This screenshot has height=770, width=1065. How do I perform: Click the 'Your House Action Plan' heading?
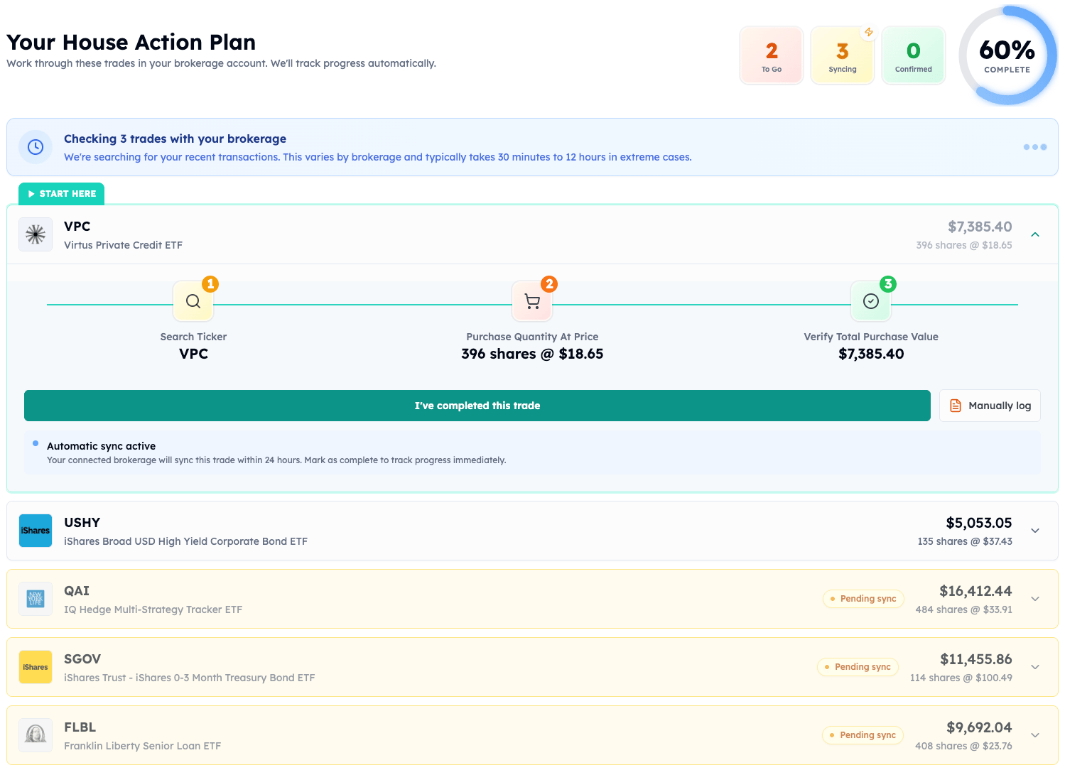[131, 43]
